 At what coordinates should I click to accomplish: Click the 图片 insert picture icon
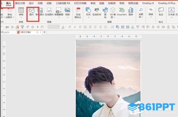click(x=31, y=10)
